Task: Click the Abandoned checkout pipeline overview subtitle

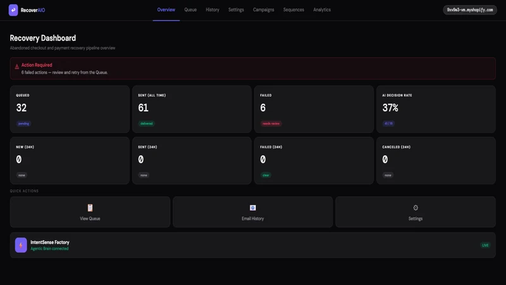Action: pyautogui.click(x=63, y=48)
